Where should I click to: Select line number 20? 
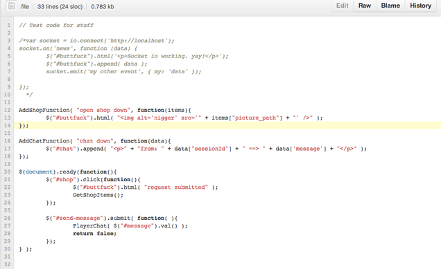tap(8, 171)
